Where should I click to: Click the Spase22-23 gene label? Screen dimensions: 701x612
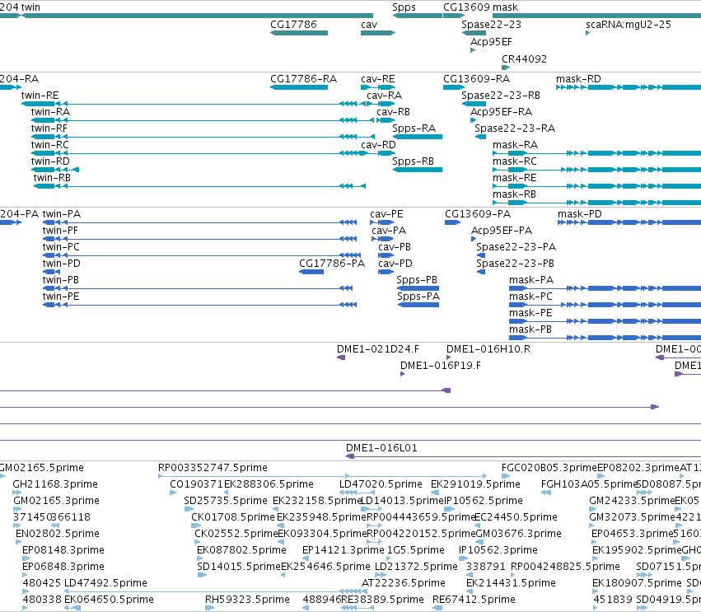[x=491, y=25]
